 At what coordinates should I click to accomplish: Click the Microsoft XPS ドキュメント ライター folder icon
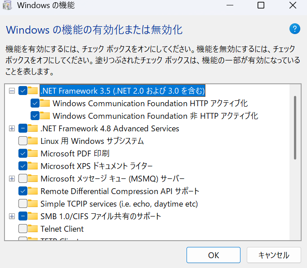[x=33, y=166]
